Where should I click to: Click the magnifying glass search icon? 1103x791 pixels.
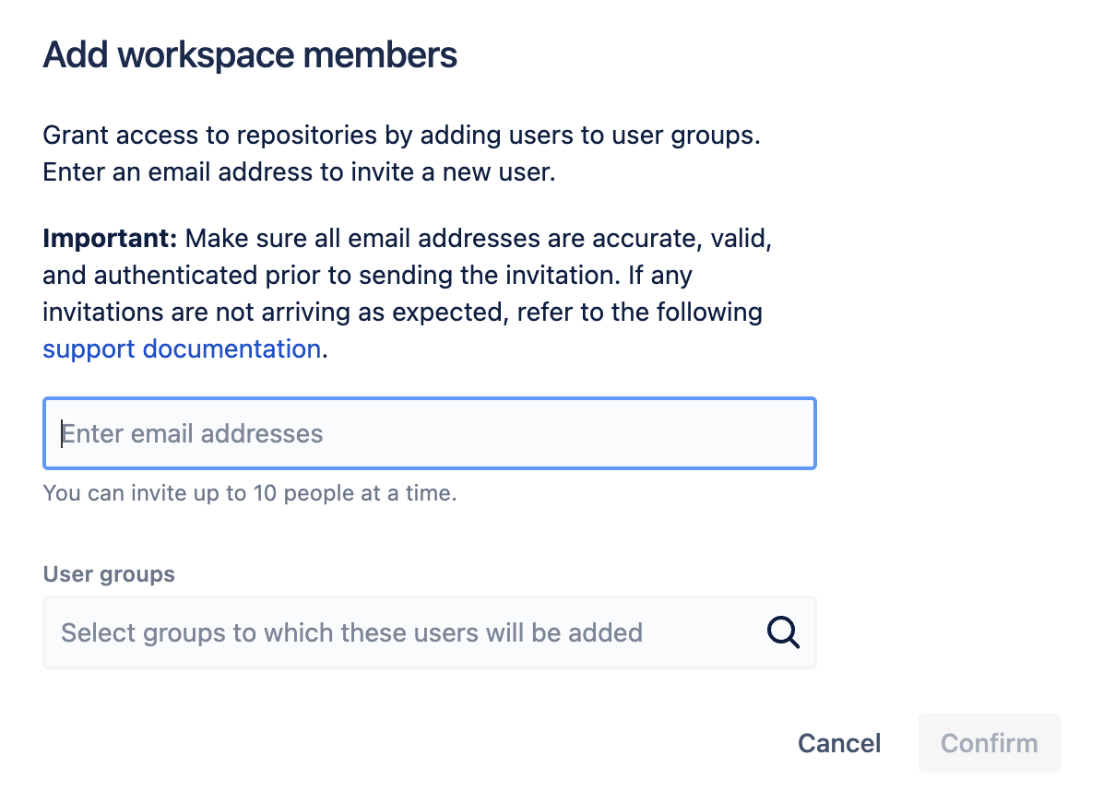pyautogui.click(x=783, y=632)
